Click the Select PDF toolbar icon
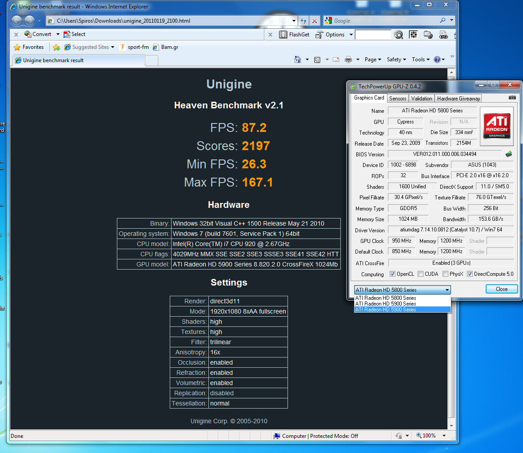Image resolution: width=523 pixels, height=453 pixels. (x=67, y=34)
